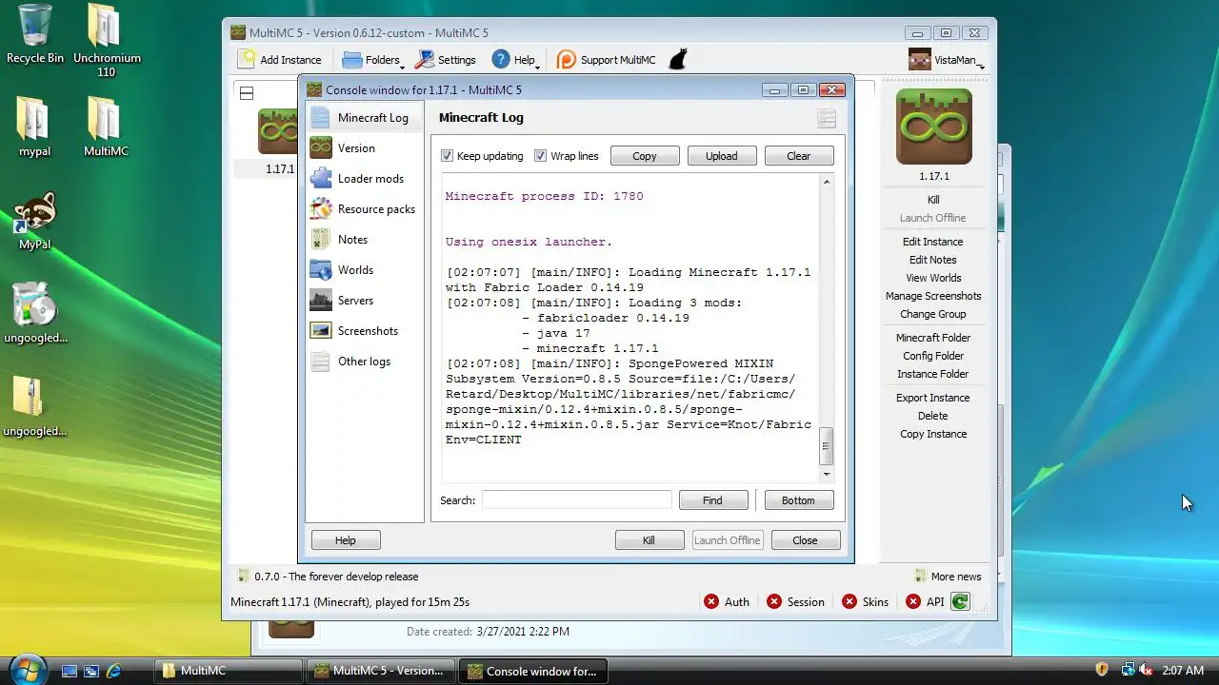Select the MyPal raccoon shortcut icon

(34, 214)
